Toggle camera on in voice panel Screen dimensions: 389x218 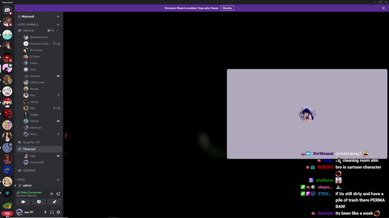[23, 202]
